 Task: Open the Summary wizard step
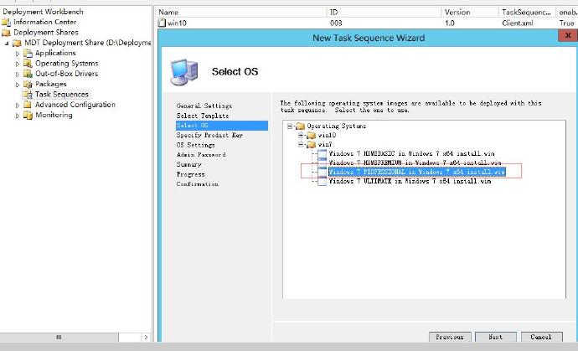(188, 164)
